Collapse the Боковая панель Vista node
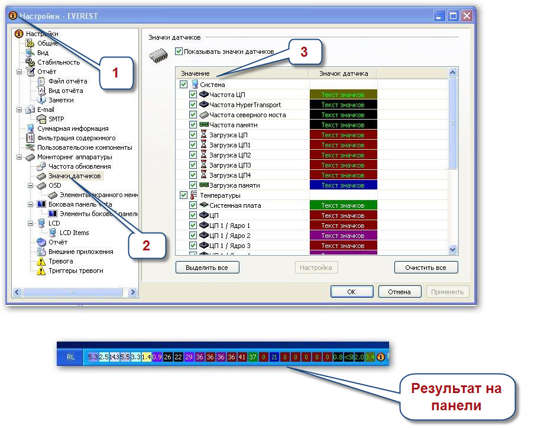557x428 pixels. pos(31,204)
